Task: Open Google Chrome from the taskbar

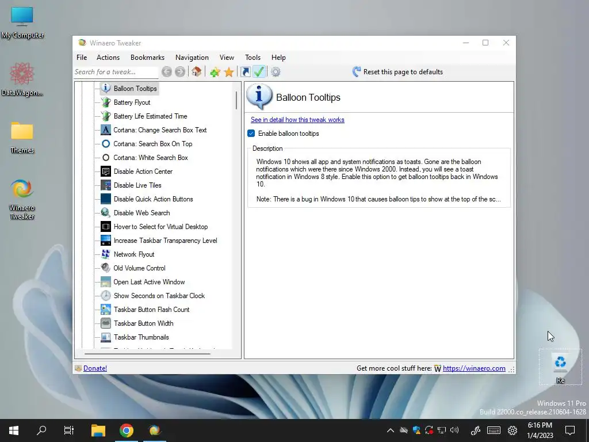Action: pyautogui.click(x=127, y=430)
